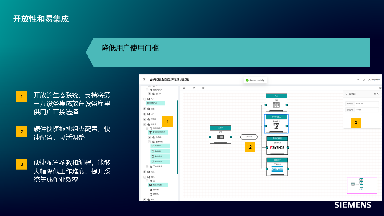This screenshot has height=216, width=384.
Task: Click the Save successfully notification
Action: (255, 80)
